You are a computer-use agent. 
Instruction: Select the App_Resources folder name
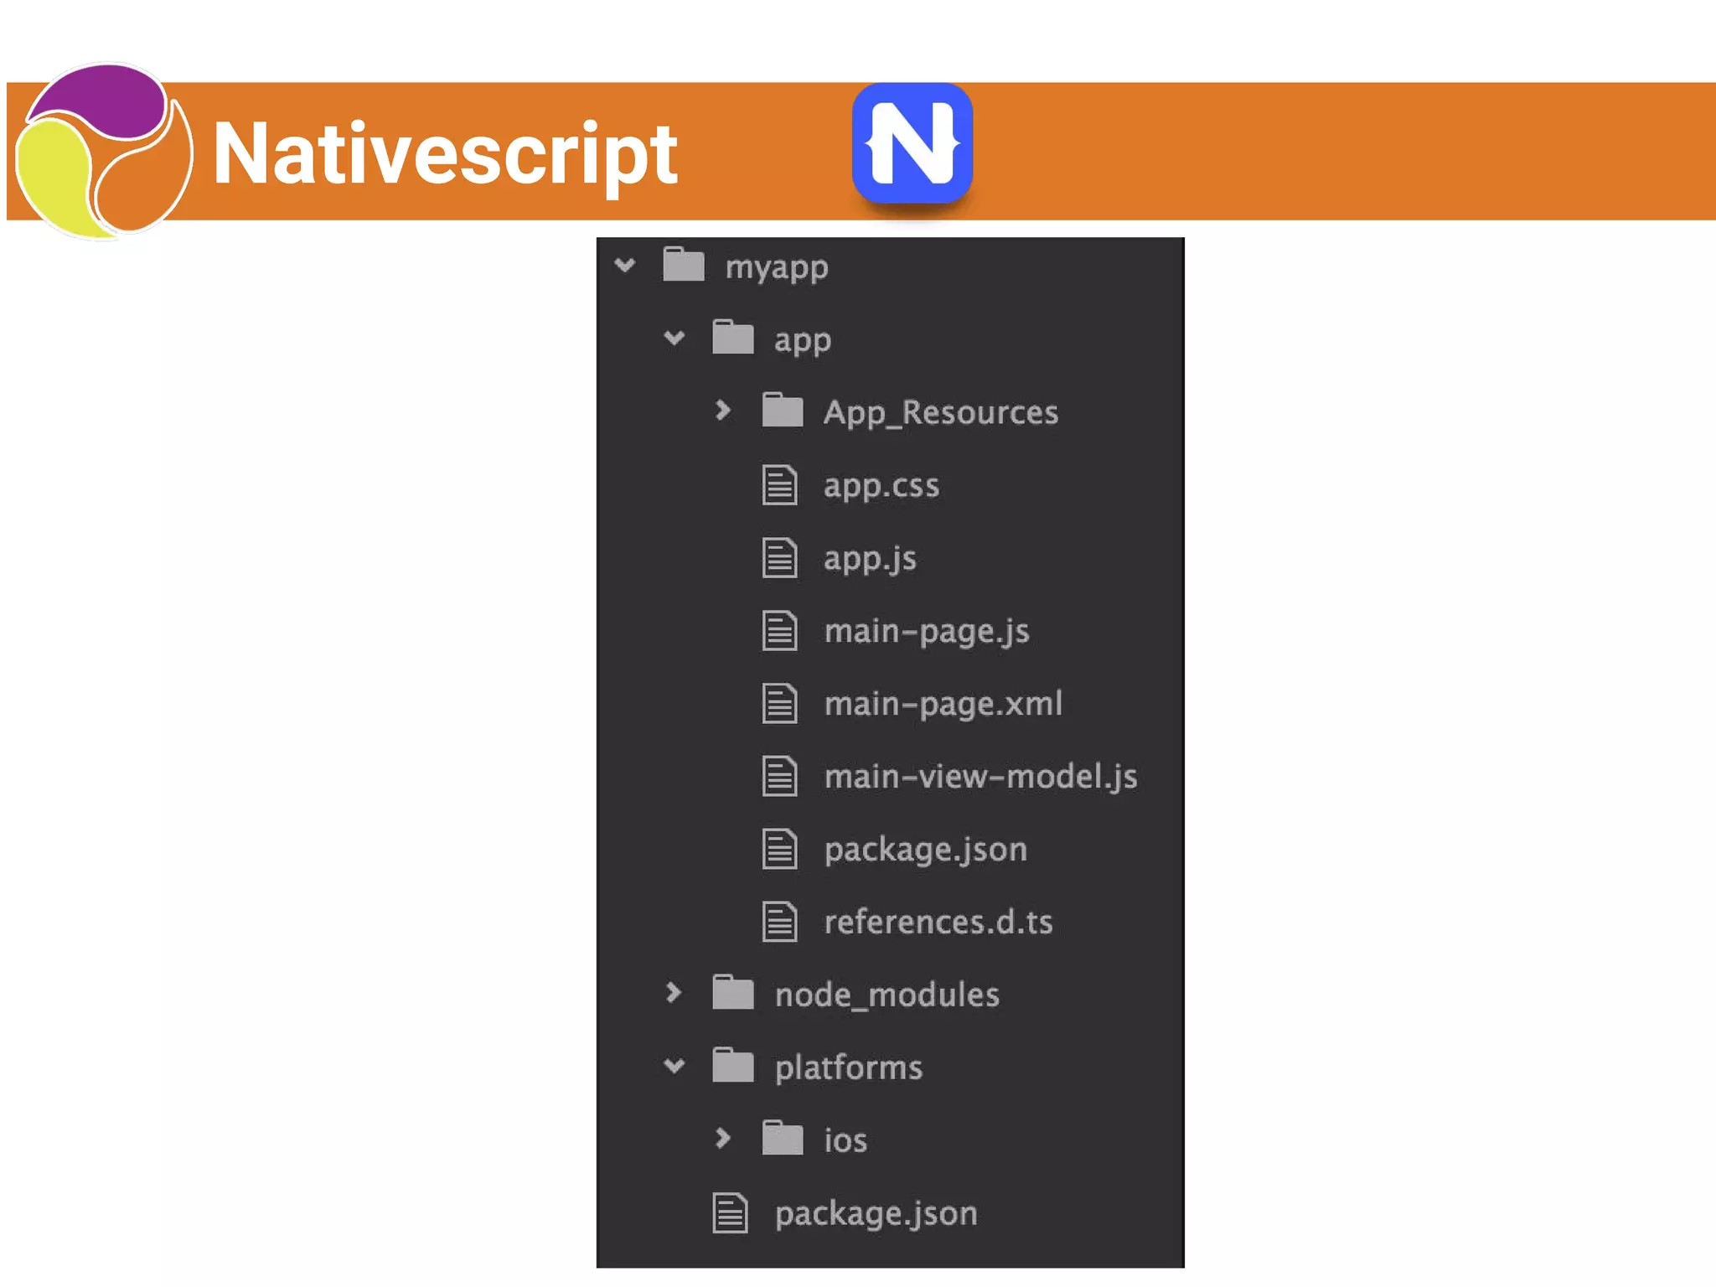tap(941, 413)
